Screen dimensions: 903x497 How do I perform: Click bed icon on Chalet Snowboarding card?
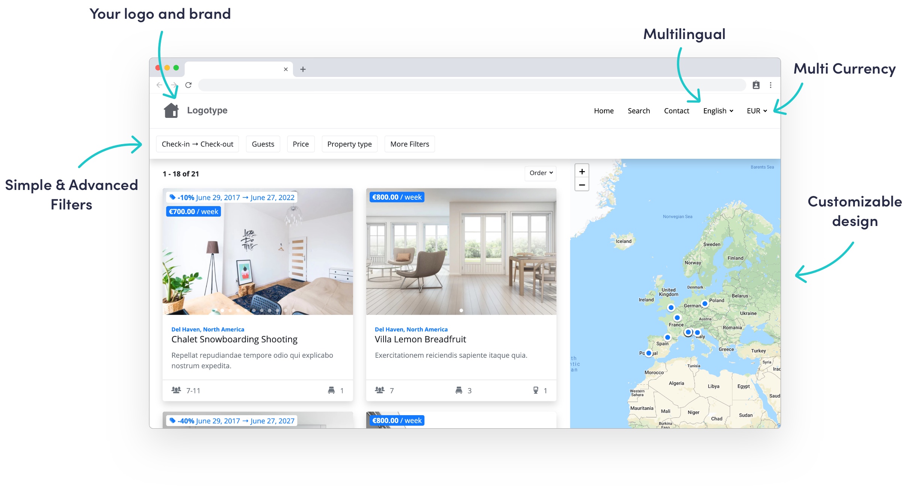coord(331,390)
